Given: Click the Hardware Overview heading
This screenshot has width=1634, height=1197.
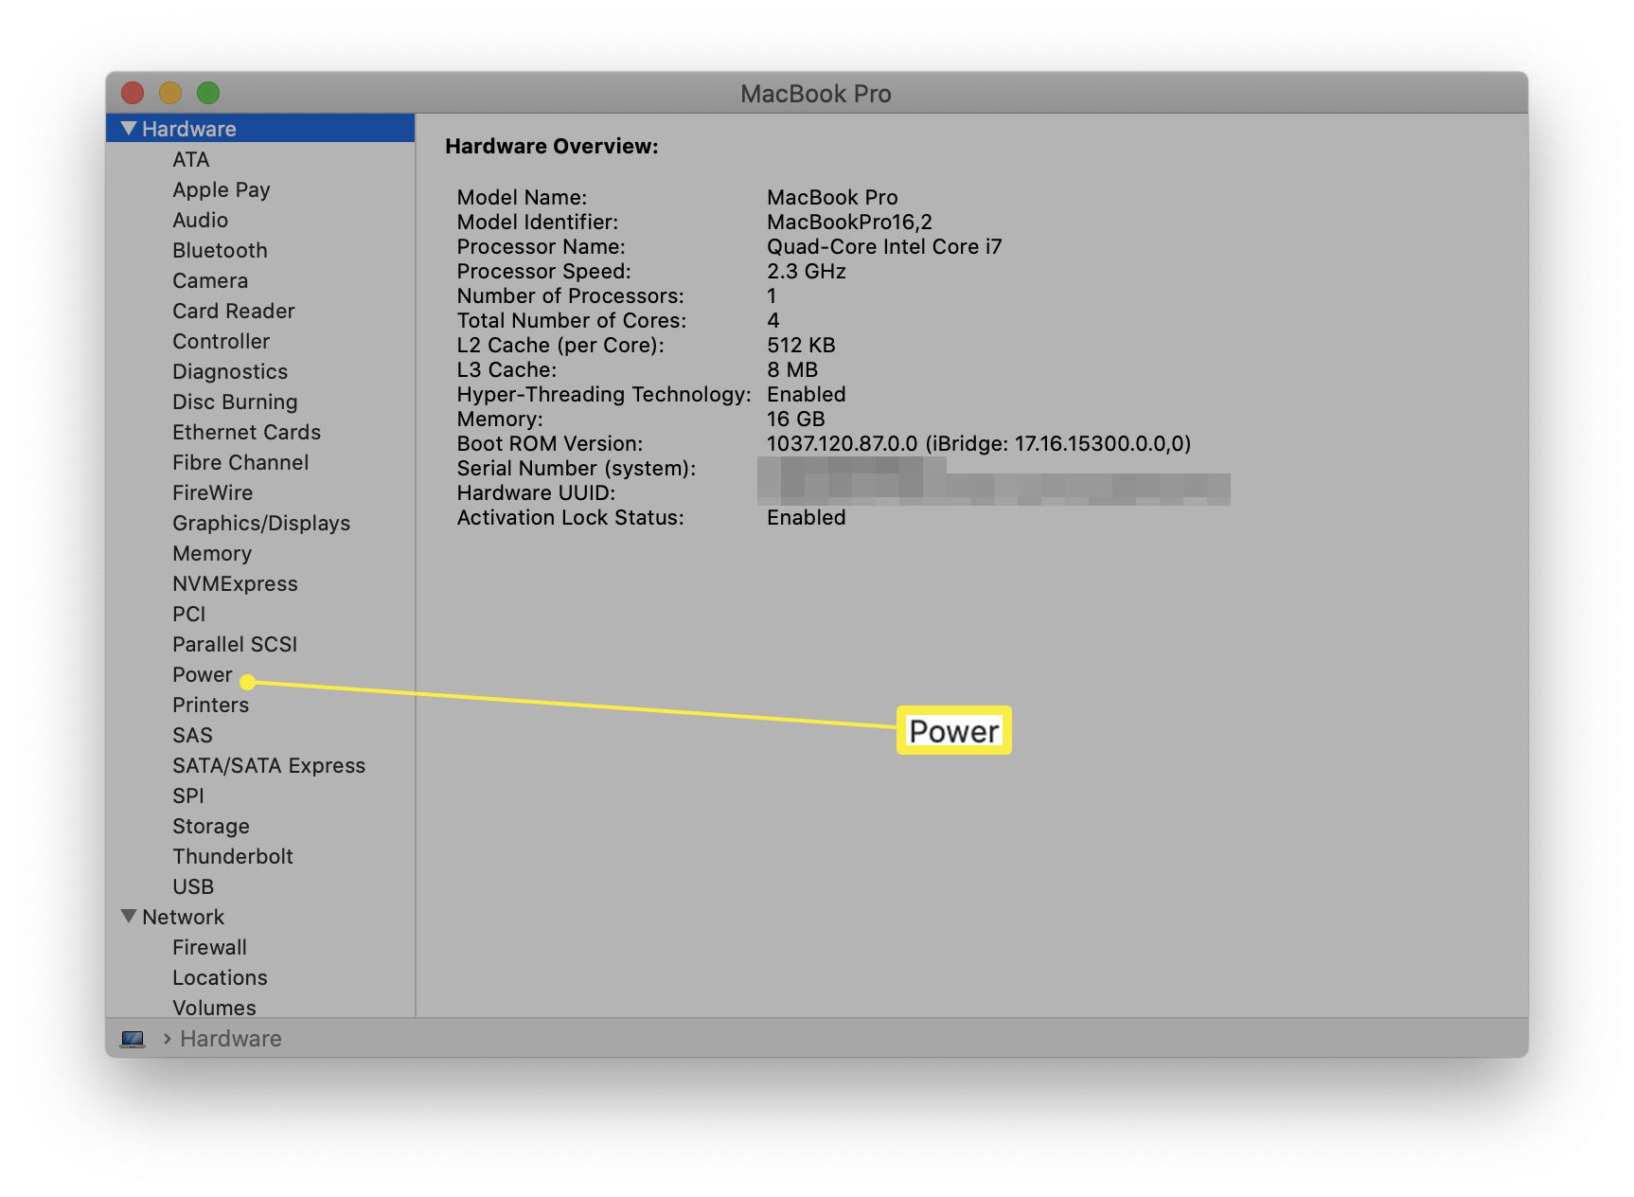Looking at the screenshot, I should click(552, 146).
